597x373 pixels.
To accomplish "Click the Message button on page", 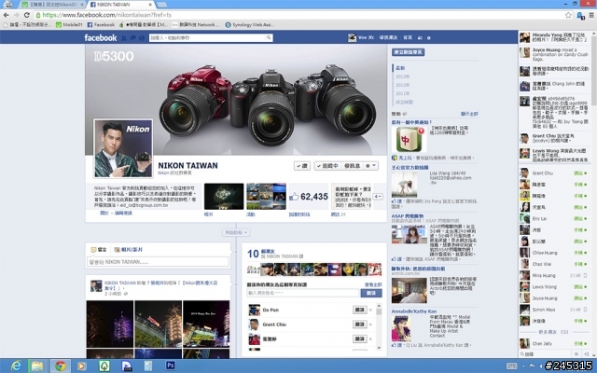I will [353, 166].
